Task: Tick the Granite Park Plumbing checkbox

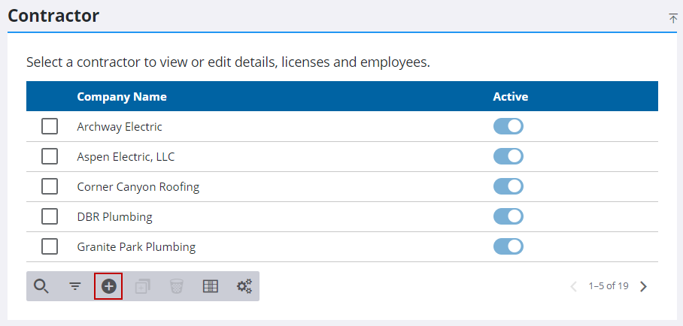Action: (x=50, y=246)
